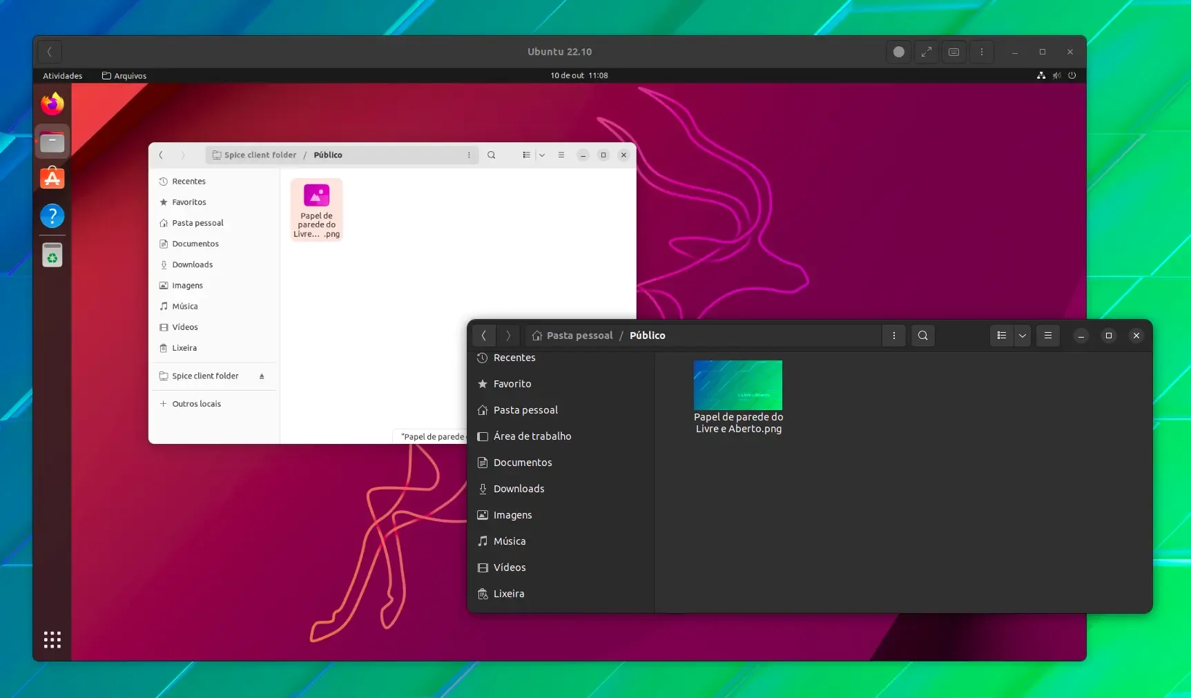Toggle list view in dark Files window
Viewport: 1191px width, 698px height.
coord(1001,336)
